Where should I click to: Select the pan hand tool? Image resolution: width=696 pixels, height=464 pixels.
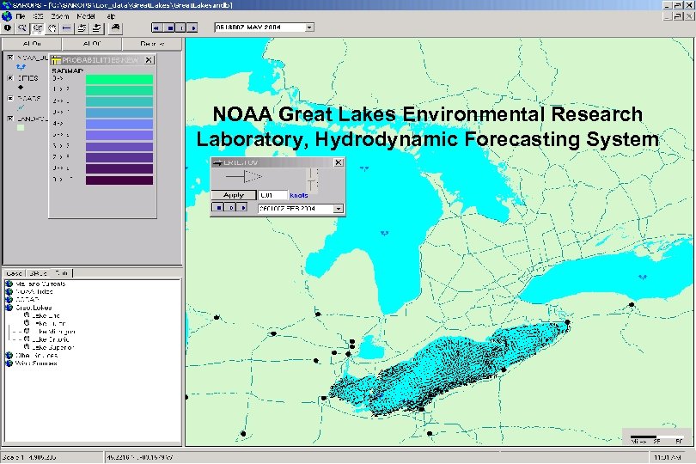tap(52, 27)
